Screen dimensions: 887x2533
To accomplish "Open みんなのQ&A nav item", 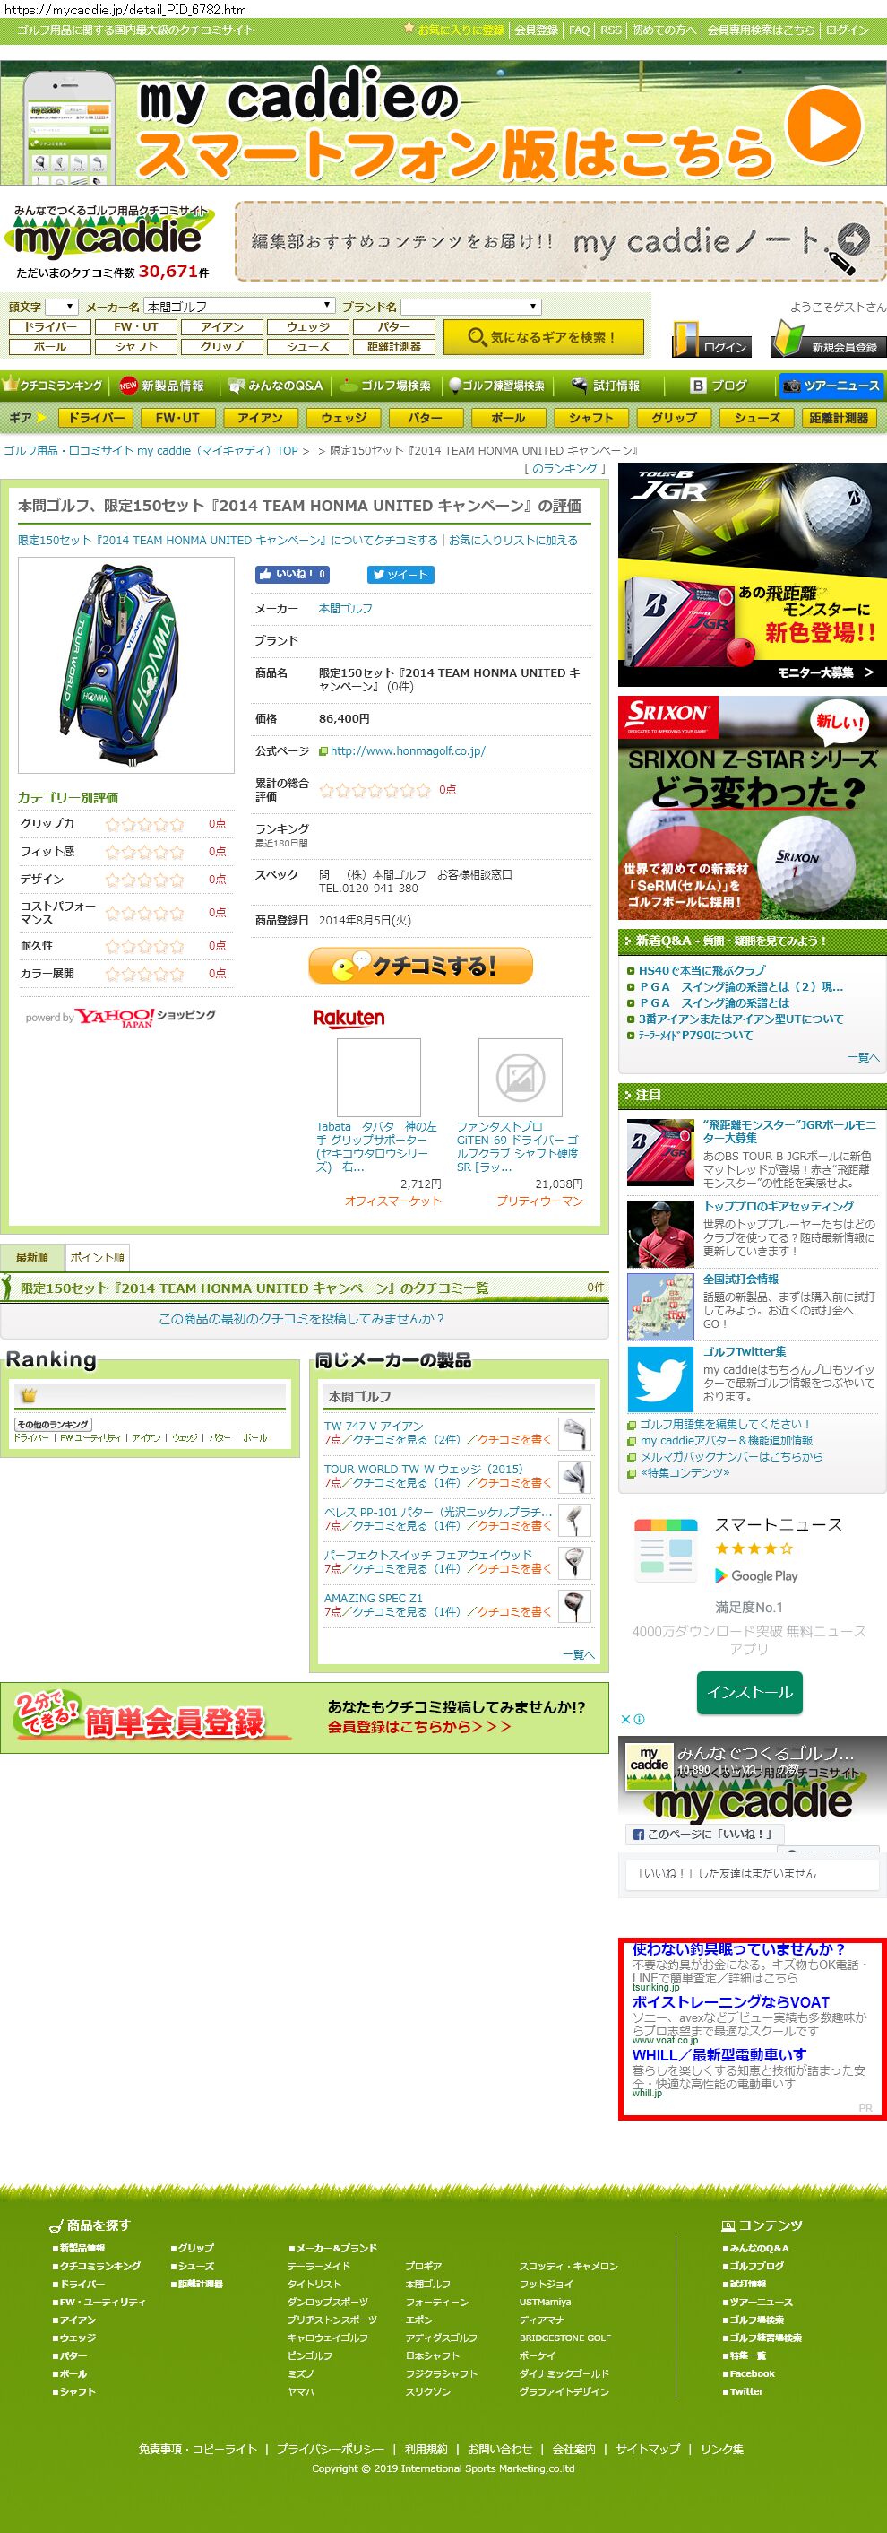I will click(275, 386).
